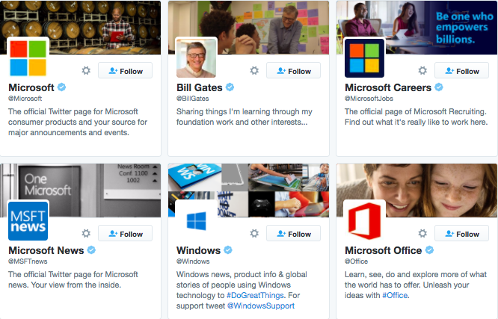
Task: Click the dark Microsoft Careers logo avatar
Action: tap(364, 58)
